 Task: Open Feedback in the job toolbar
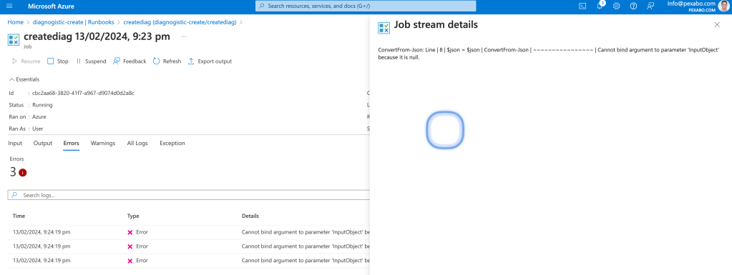130,61
